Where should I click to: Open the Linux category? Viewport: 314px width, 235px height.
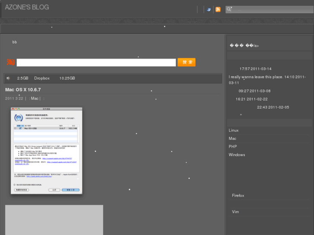click(234, 130)
